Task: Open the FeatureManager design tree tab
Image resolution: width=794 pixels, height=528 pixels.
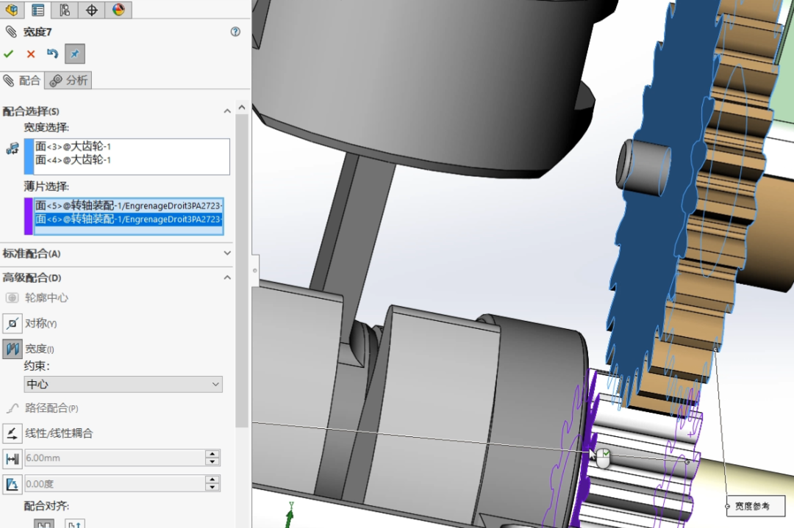Action: pyautogui.click(x=11, y=10)
